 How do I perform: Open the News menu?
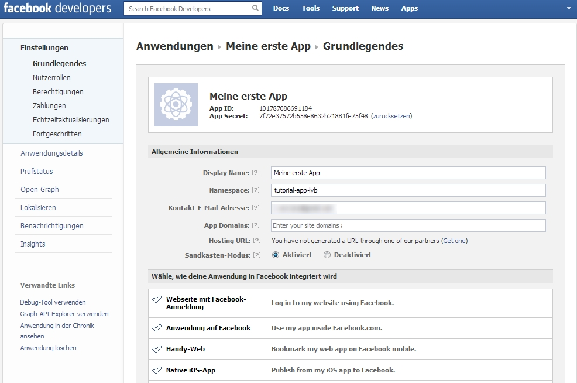[380, 8]
